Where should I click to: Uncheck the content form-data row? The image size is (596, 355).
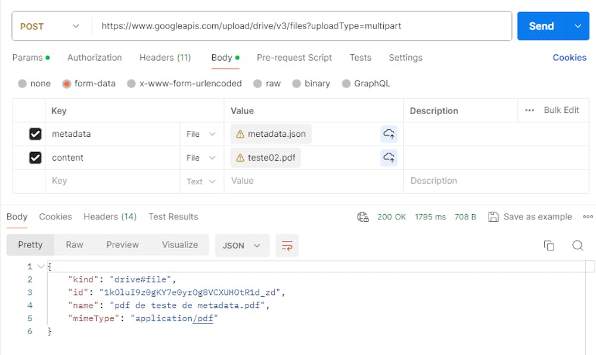(x=35, y=158)
